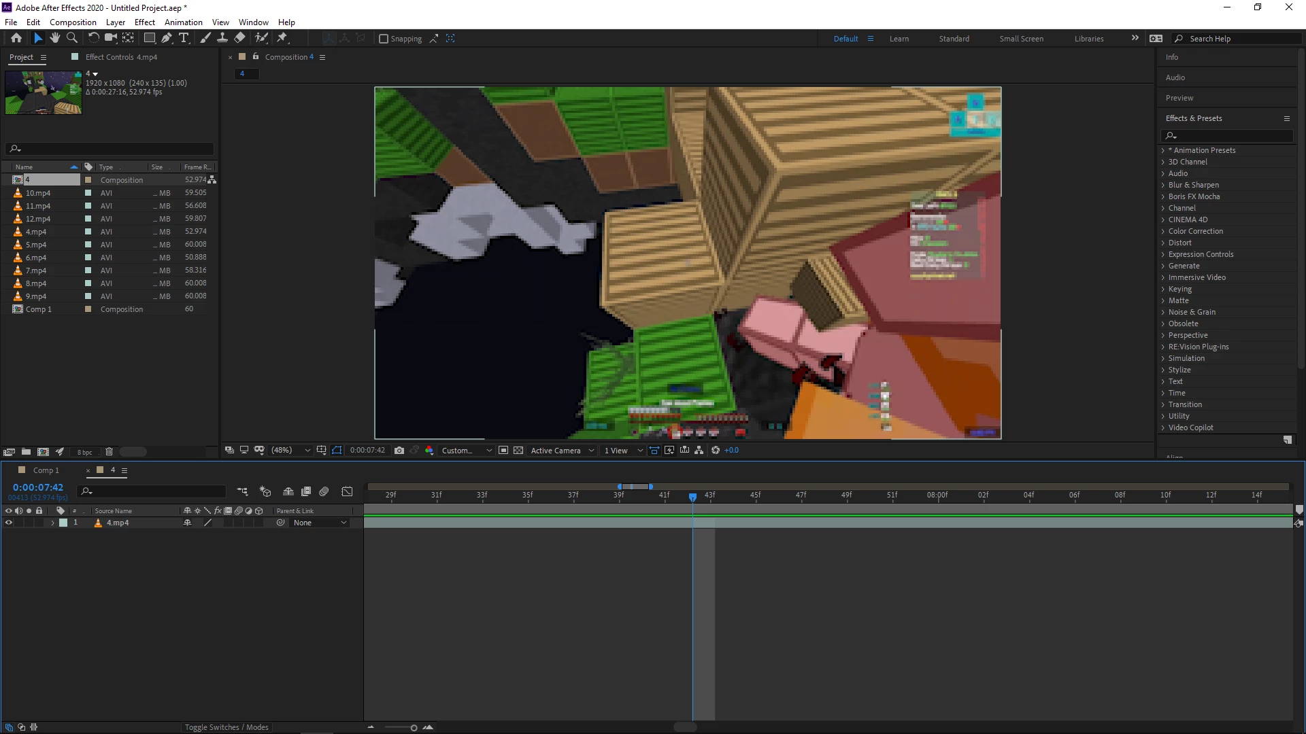Click the snapshot camera icon
The width and height of the screenshot is (1306, 734).
pos(399,451)
